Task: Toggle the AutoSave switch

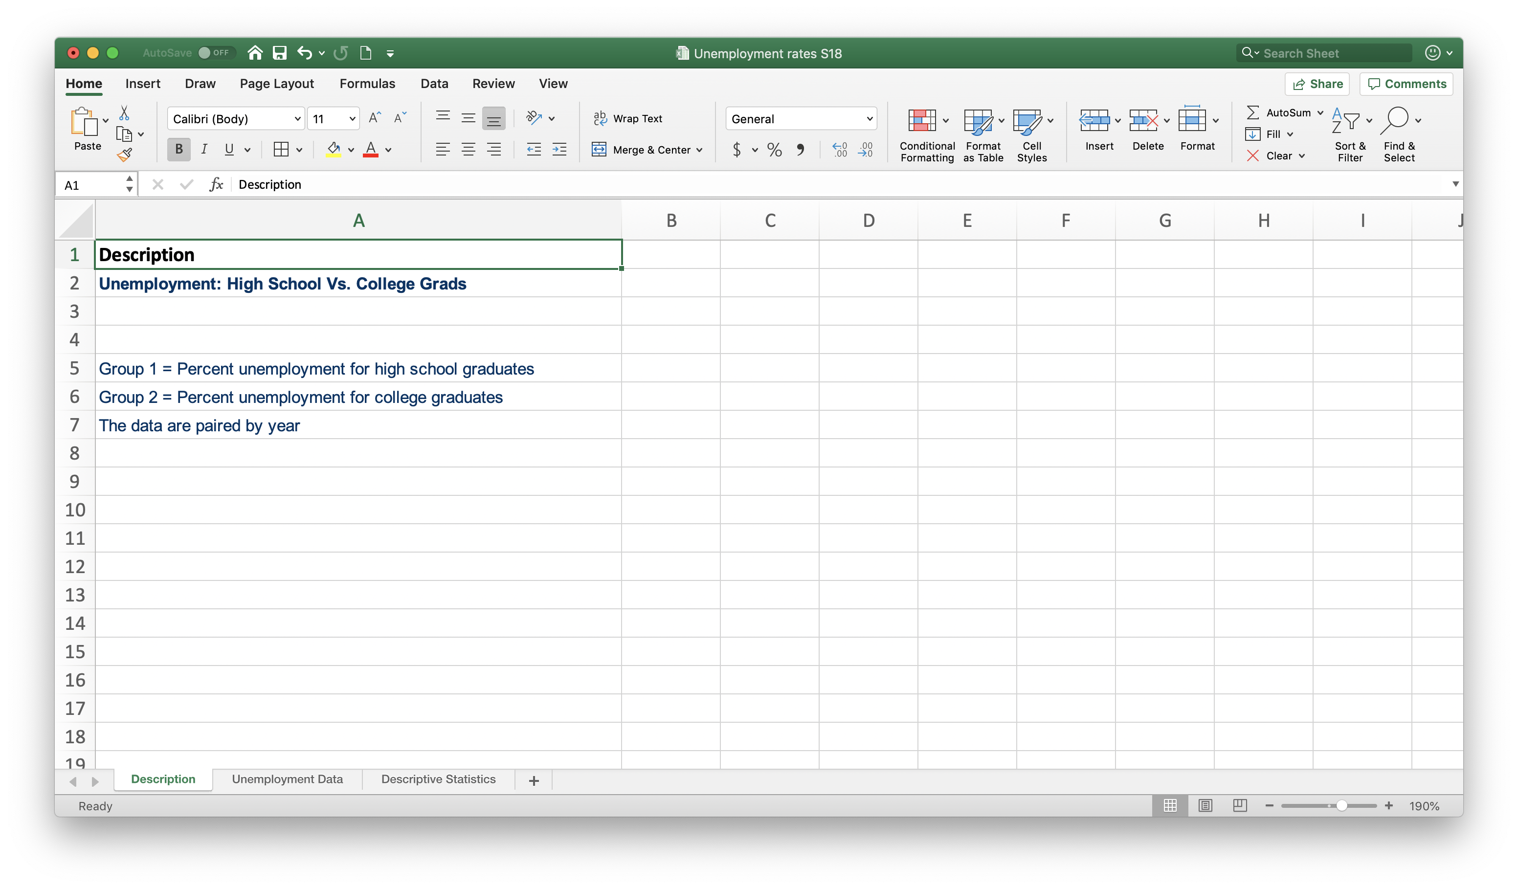Action: (215, 53)
